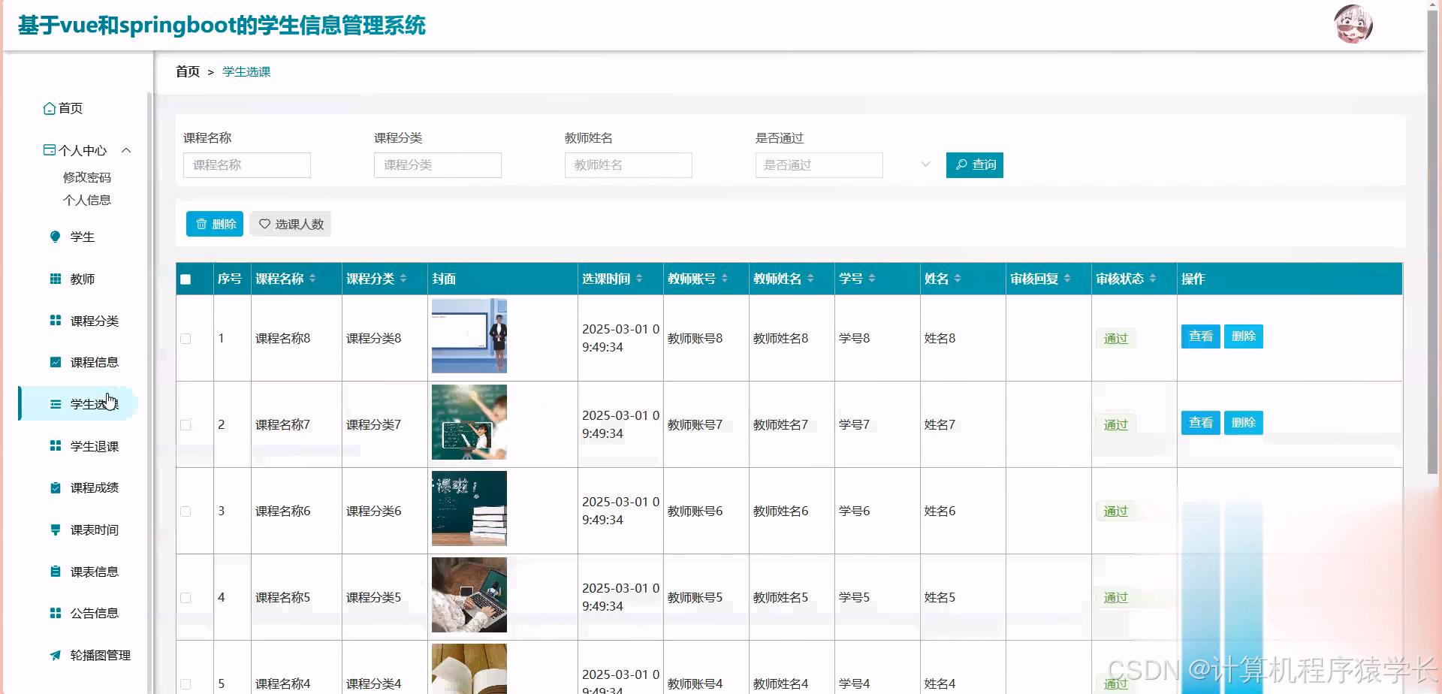Click inside the 课程名称 input field
The width and height of the screenshot is (1442, 694).
click(x=247, y=164)
